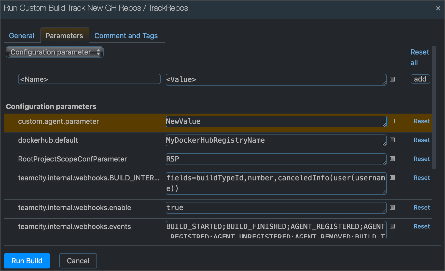Cancel the custom build dialog
This screenshot has width=445, height=271.
[x=78, y=261]
